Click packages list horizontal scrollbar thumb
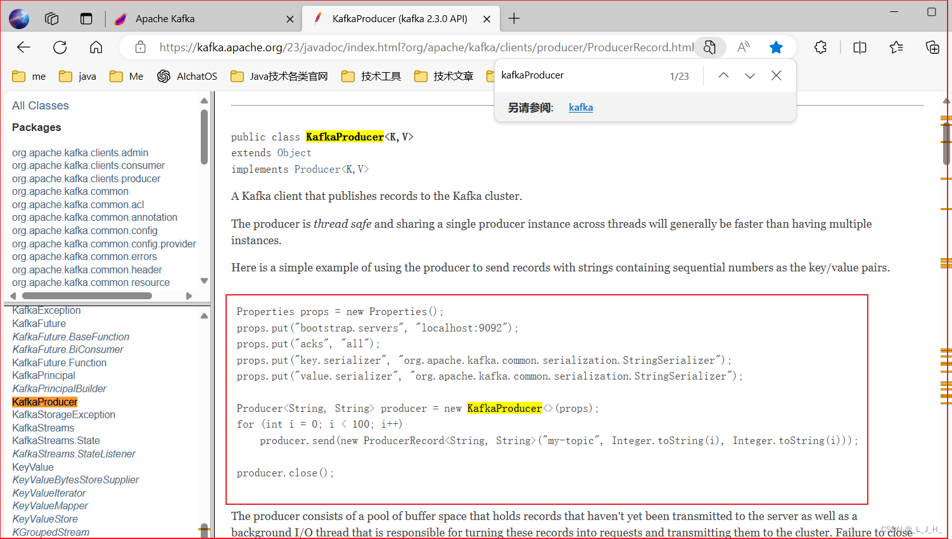Image resolution: width=952 pixels, height=539 pixels. click(x=87, y=296)
